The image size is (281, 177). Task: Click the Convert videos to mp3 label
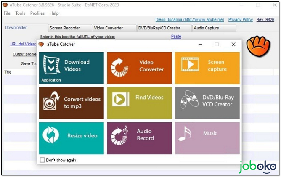[82, 103]
